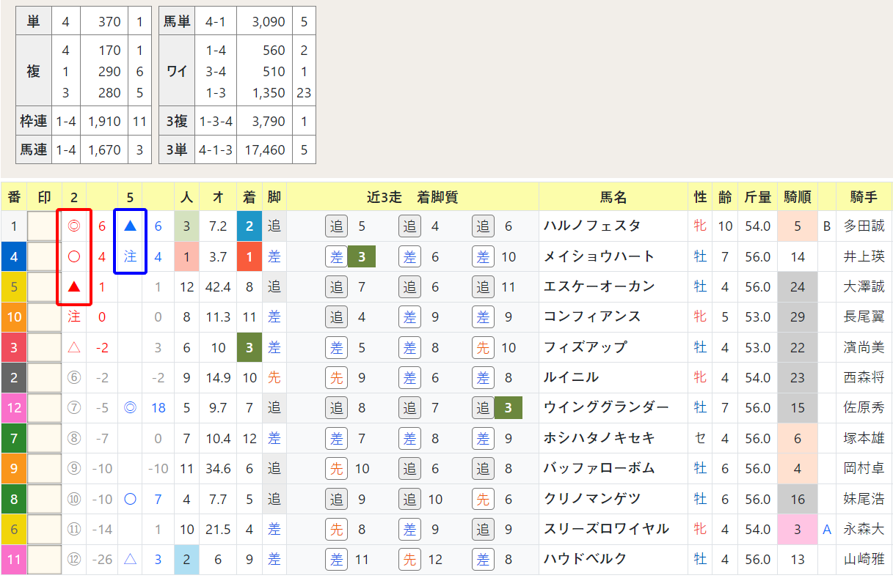Open jockey 井上瑛
893x578 pixels.
pyautogui.click(x=864, y=256)
